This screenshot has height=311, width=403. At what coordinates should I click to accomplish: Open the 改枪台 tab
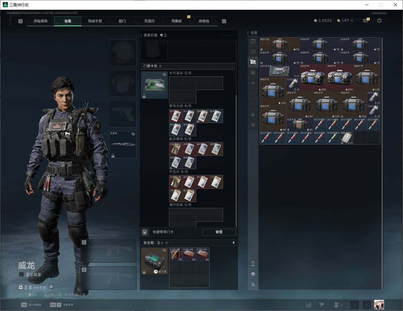click(204, 21)
